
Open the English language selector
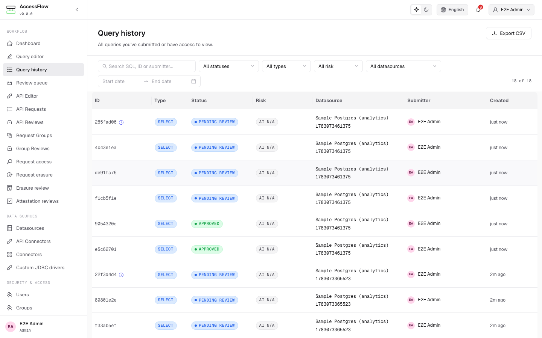point(452,10)
